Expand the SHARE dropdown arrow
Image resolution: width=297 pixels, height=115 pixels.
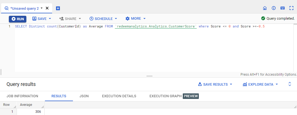pos(80,19)
